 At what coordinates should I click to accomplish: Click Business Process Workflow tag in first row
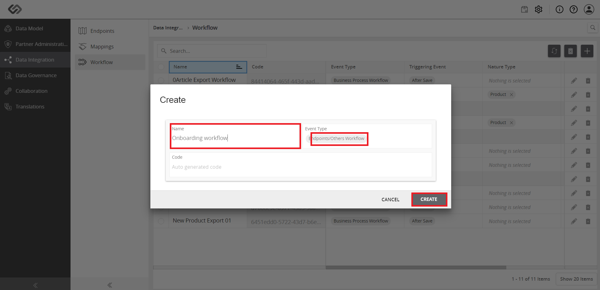(361, 80)
